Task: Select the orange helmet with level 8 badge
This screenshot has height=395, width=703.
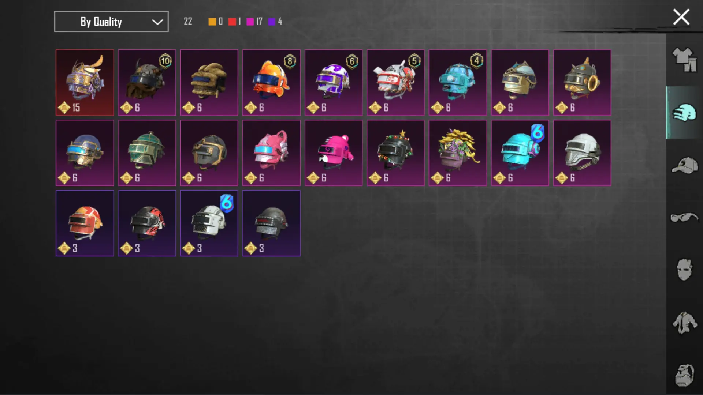Action: coord(271,83)
